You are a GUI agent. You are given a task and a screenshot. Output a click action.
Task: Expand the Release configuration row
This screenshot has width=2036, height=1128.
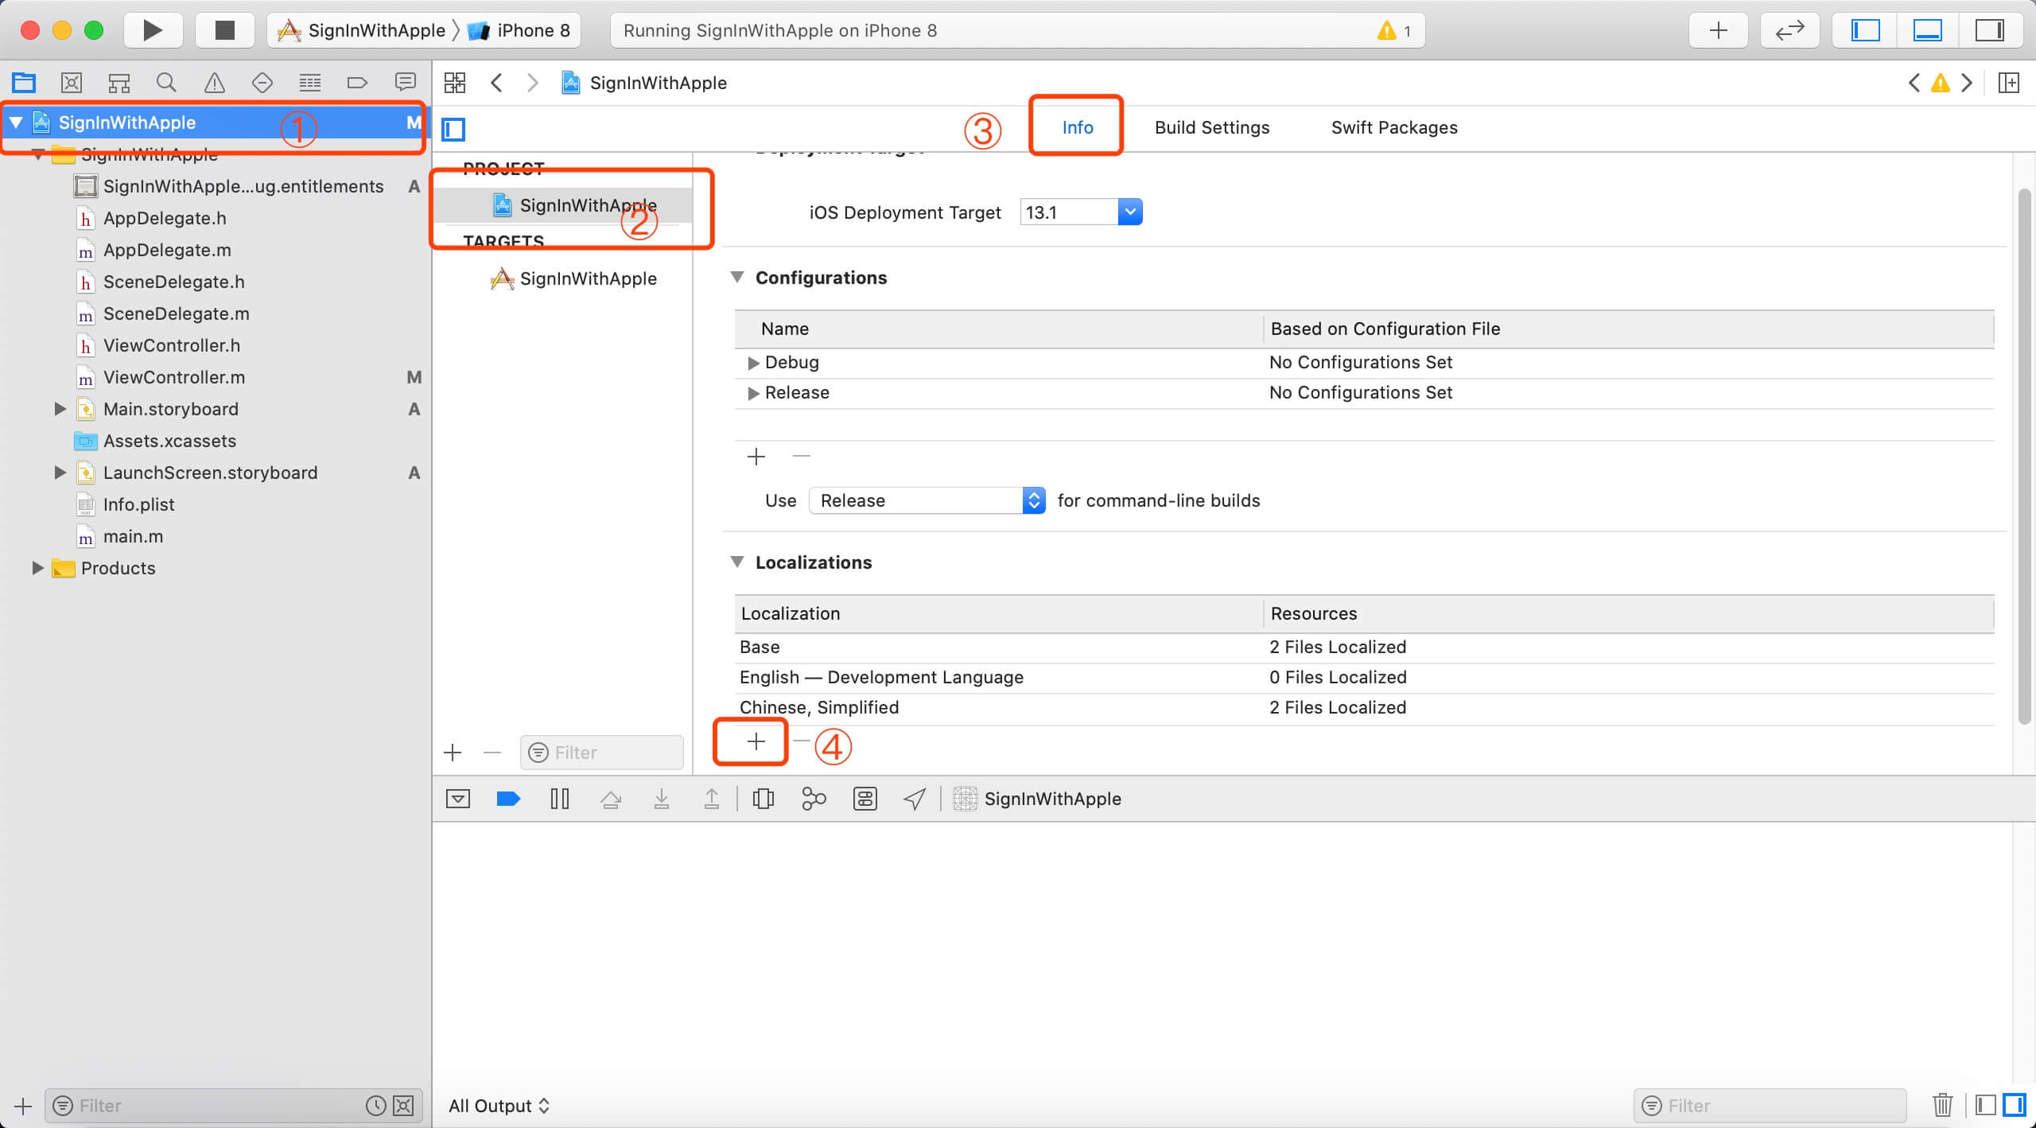(752, 393)
